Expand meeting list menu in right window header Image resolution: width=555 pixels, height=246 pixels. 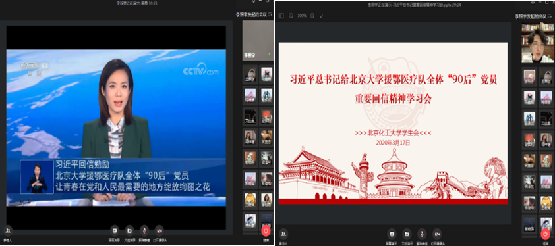550,16
